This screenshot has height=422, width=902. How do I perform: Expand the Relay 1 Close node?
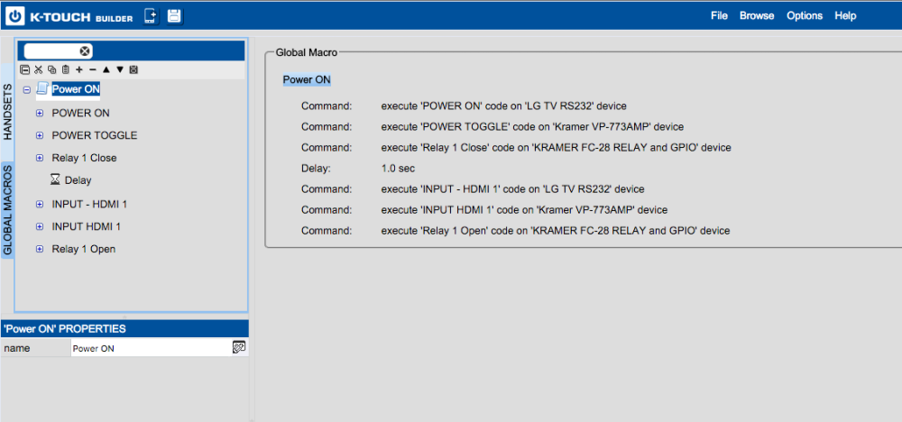click(40, 158)
